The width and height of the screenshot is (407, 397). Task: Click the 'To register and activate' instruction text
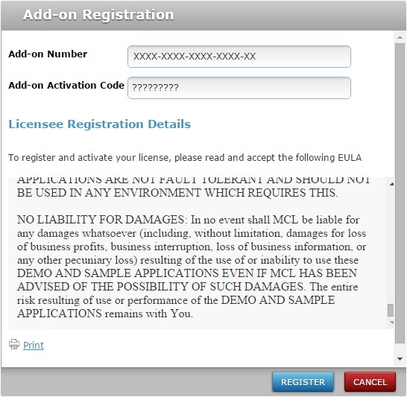185,158
